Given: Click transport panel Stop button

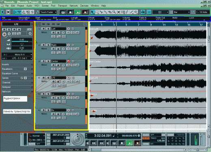Looking at the screenshot, I should tap(122, 143).
